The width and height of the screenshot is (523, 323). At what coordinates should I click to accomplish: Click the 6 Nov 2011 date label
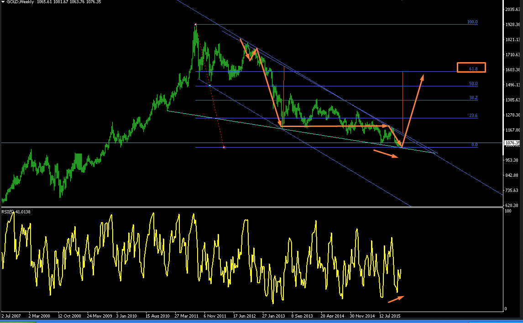215,316
